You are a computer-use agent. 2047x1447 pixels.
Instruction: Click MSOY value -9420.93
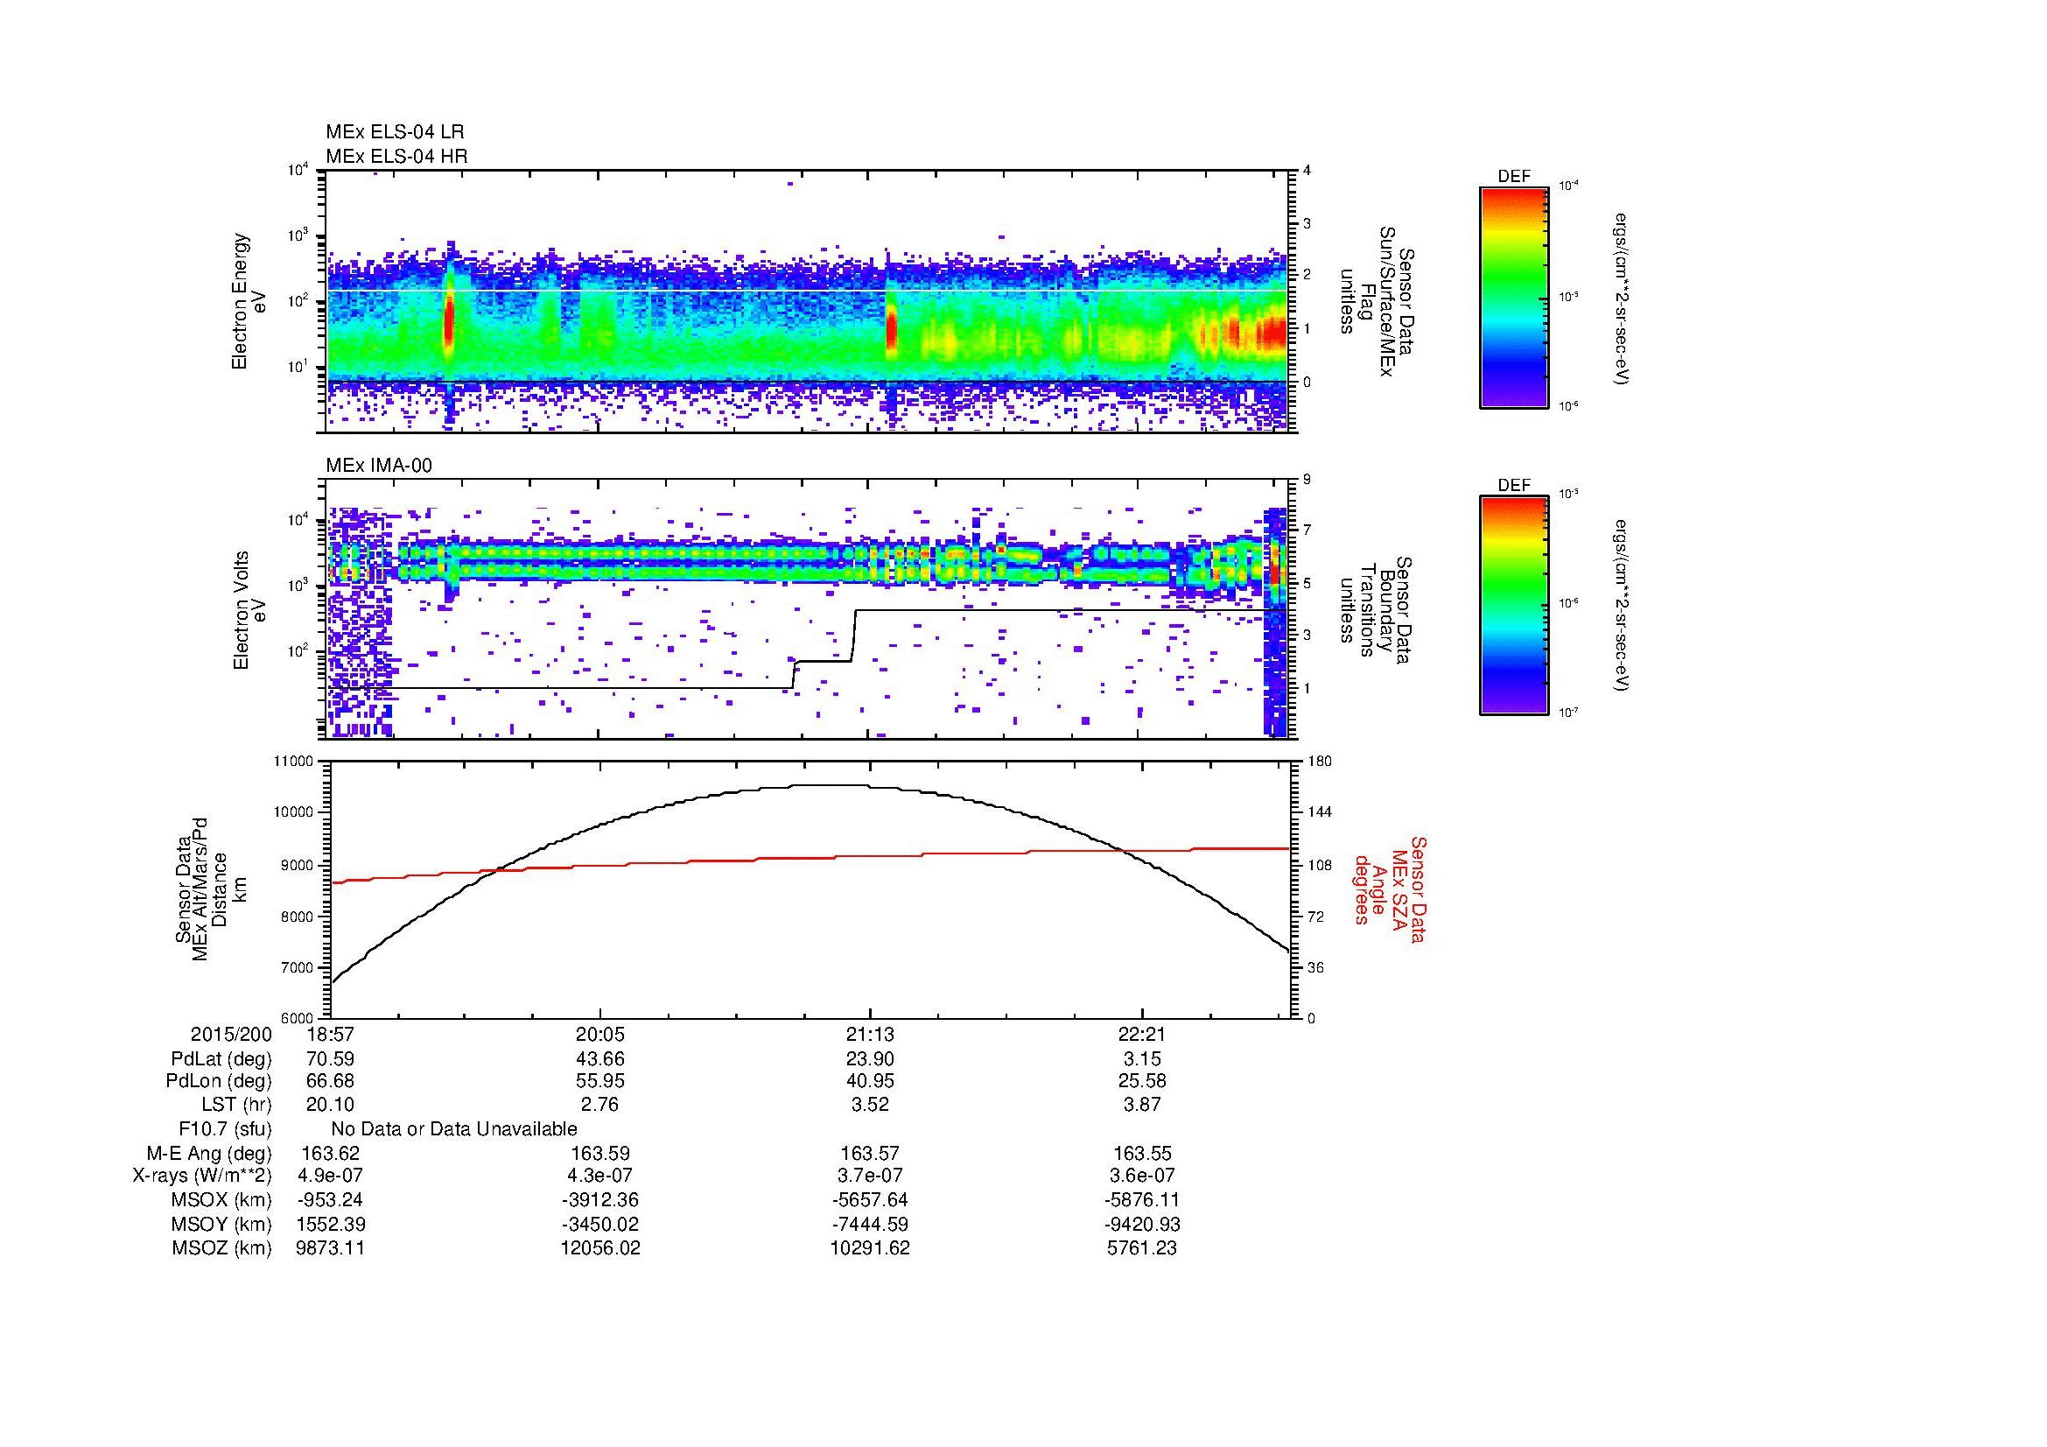1142,1224
